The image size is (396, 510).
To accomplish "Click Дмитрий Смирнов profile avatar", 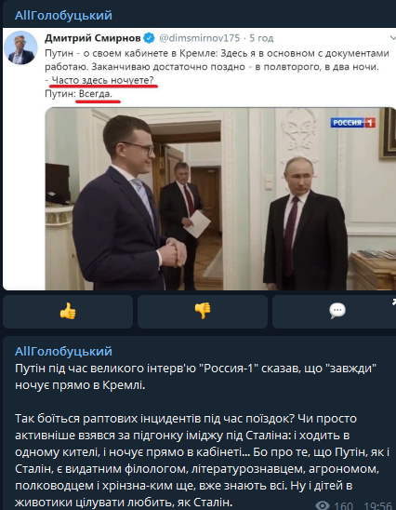I will point(20,47).
